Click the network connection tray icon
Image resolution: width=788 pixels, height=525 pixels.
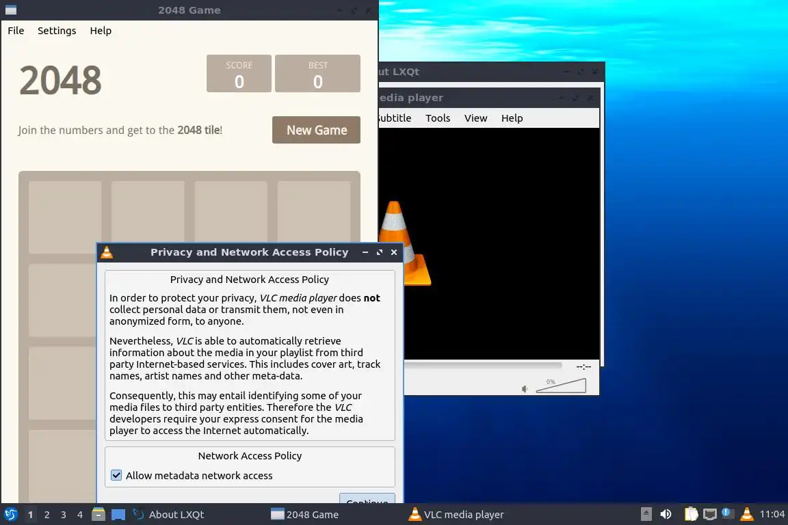[x=709, y=515]
